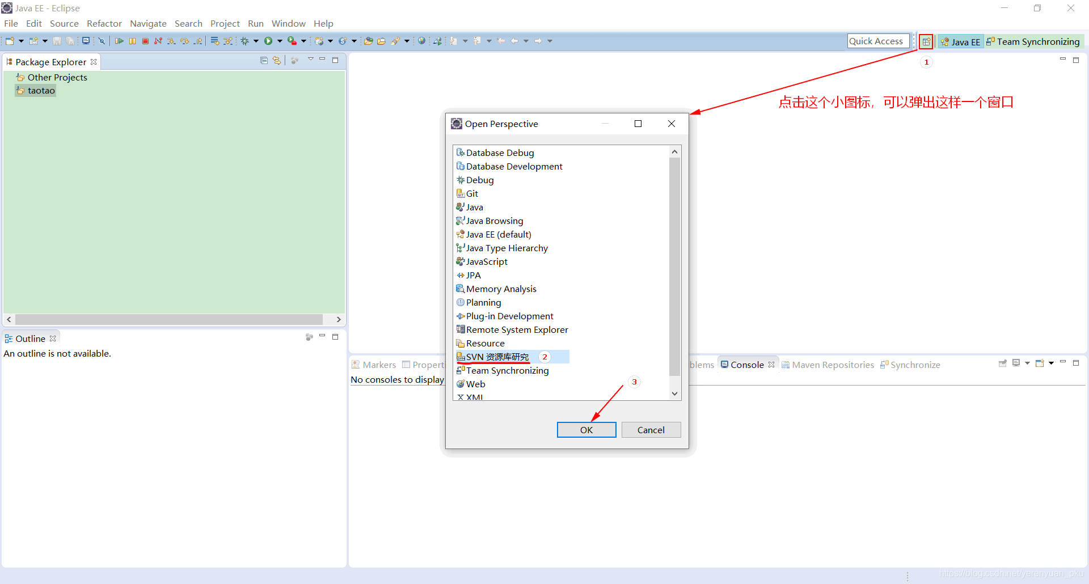Image resolution: width=1089 pixels, height=584 pixels.
Task: Click the red Terminate icon
Action: click(x=145, y=41)
